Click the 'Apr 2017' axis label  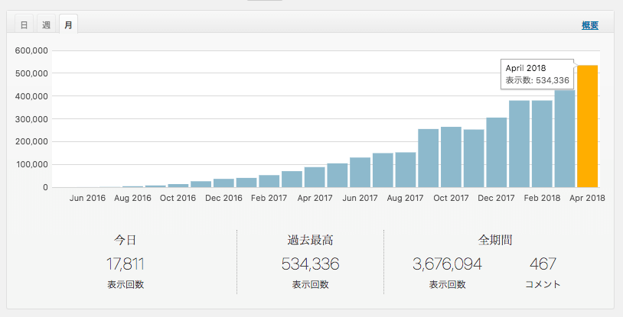coord(315,198)
